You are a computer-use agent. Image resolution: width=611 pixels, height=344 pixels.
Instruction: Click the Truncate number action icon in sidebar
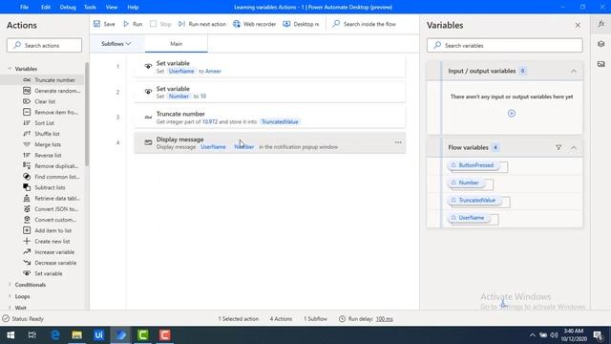click(x=27, y=80)
